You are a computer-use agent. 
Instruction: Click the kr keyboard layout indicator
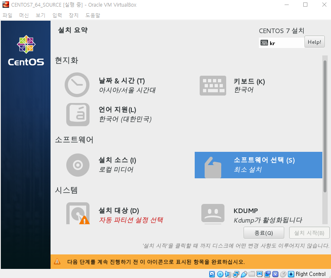coord(282,43)
